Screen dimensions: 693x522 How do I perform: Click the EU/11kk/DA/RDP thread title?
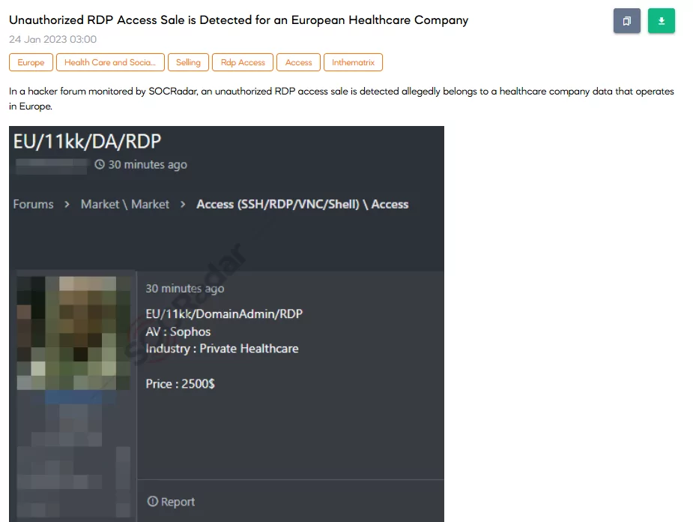click(87, 142)
